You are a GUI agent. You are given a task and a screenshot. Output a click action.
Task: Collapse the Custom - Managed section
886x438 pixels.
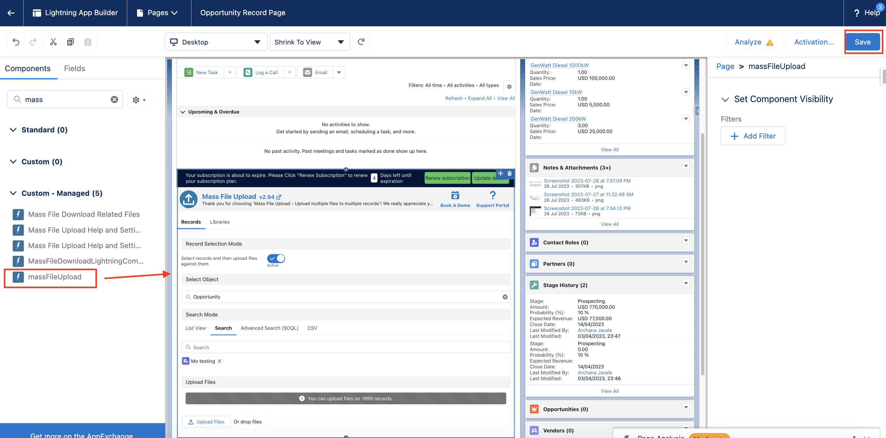pos(13,193)
